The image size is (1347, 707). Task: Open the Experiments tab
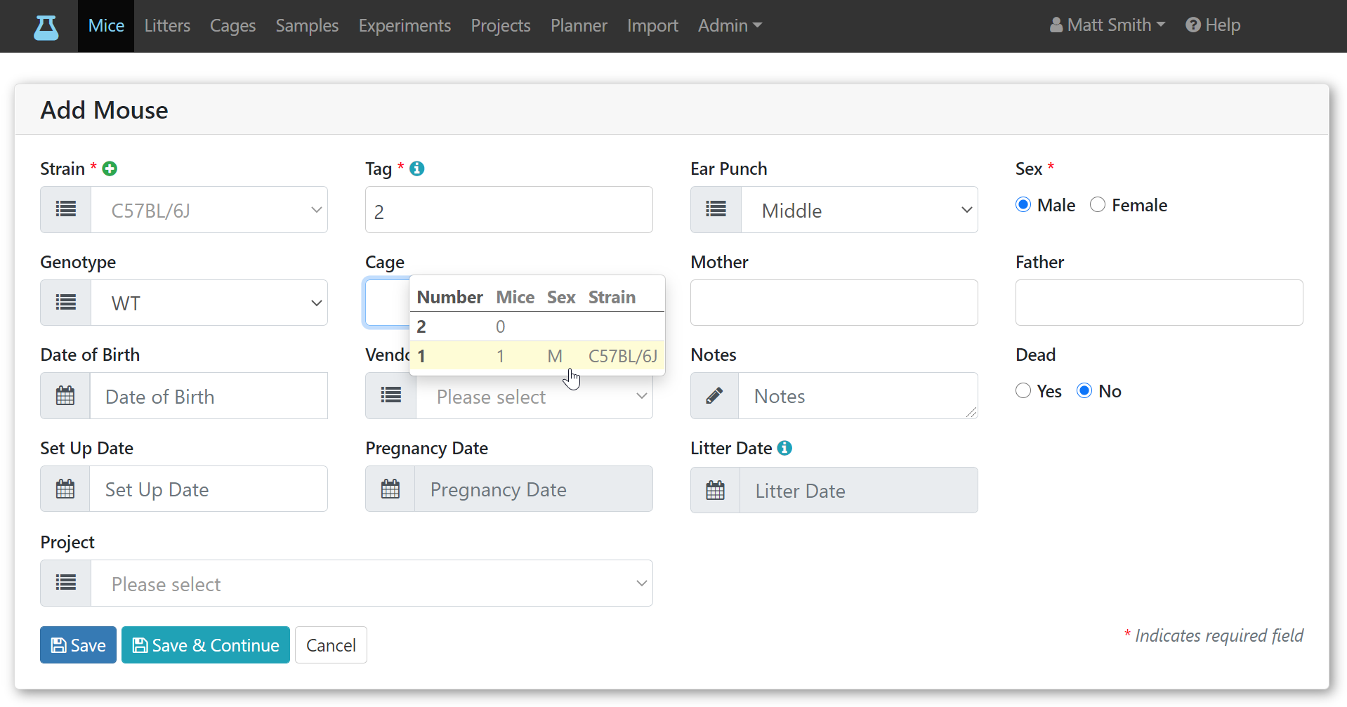(405, 26)
